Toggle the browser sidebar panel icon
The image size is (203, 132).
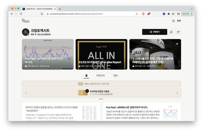[174, 14]
